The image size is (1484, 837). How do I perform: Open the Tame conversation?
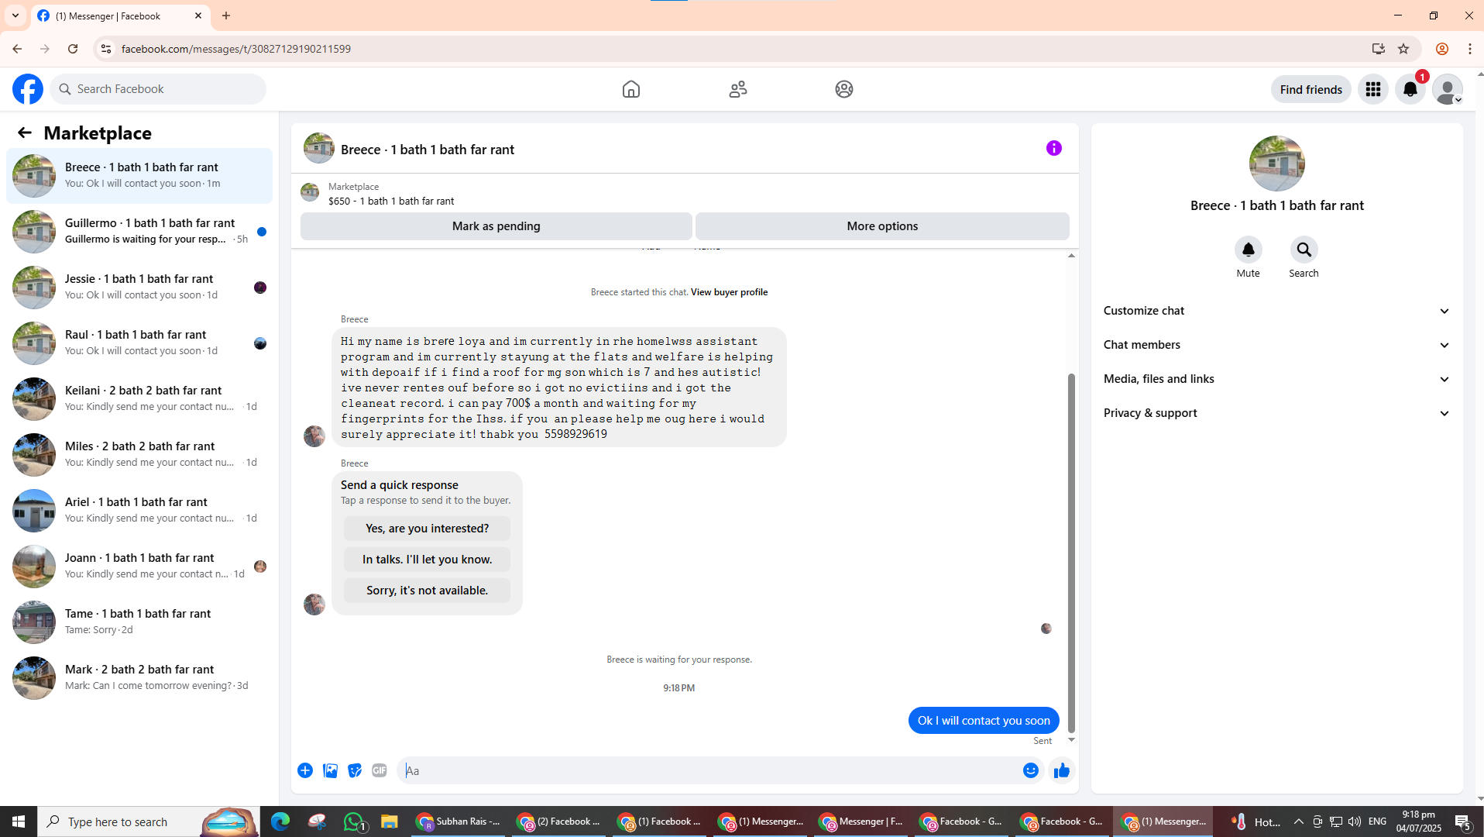click(x=139, y=622)
